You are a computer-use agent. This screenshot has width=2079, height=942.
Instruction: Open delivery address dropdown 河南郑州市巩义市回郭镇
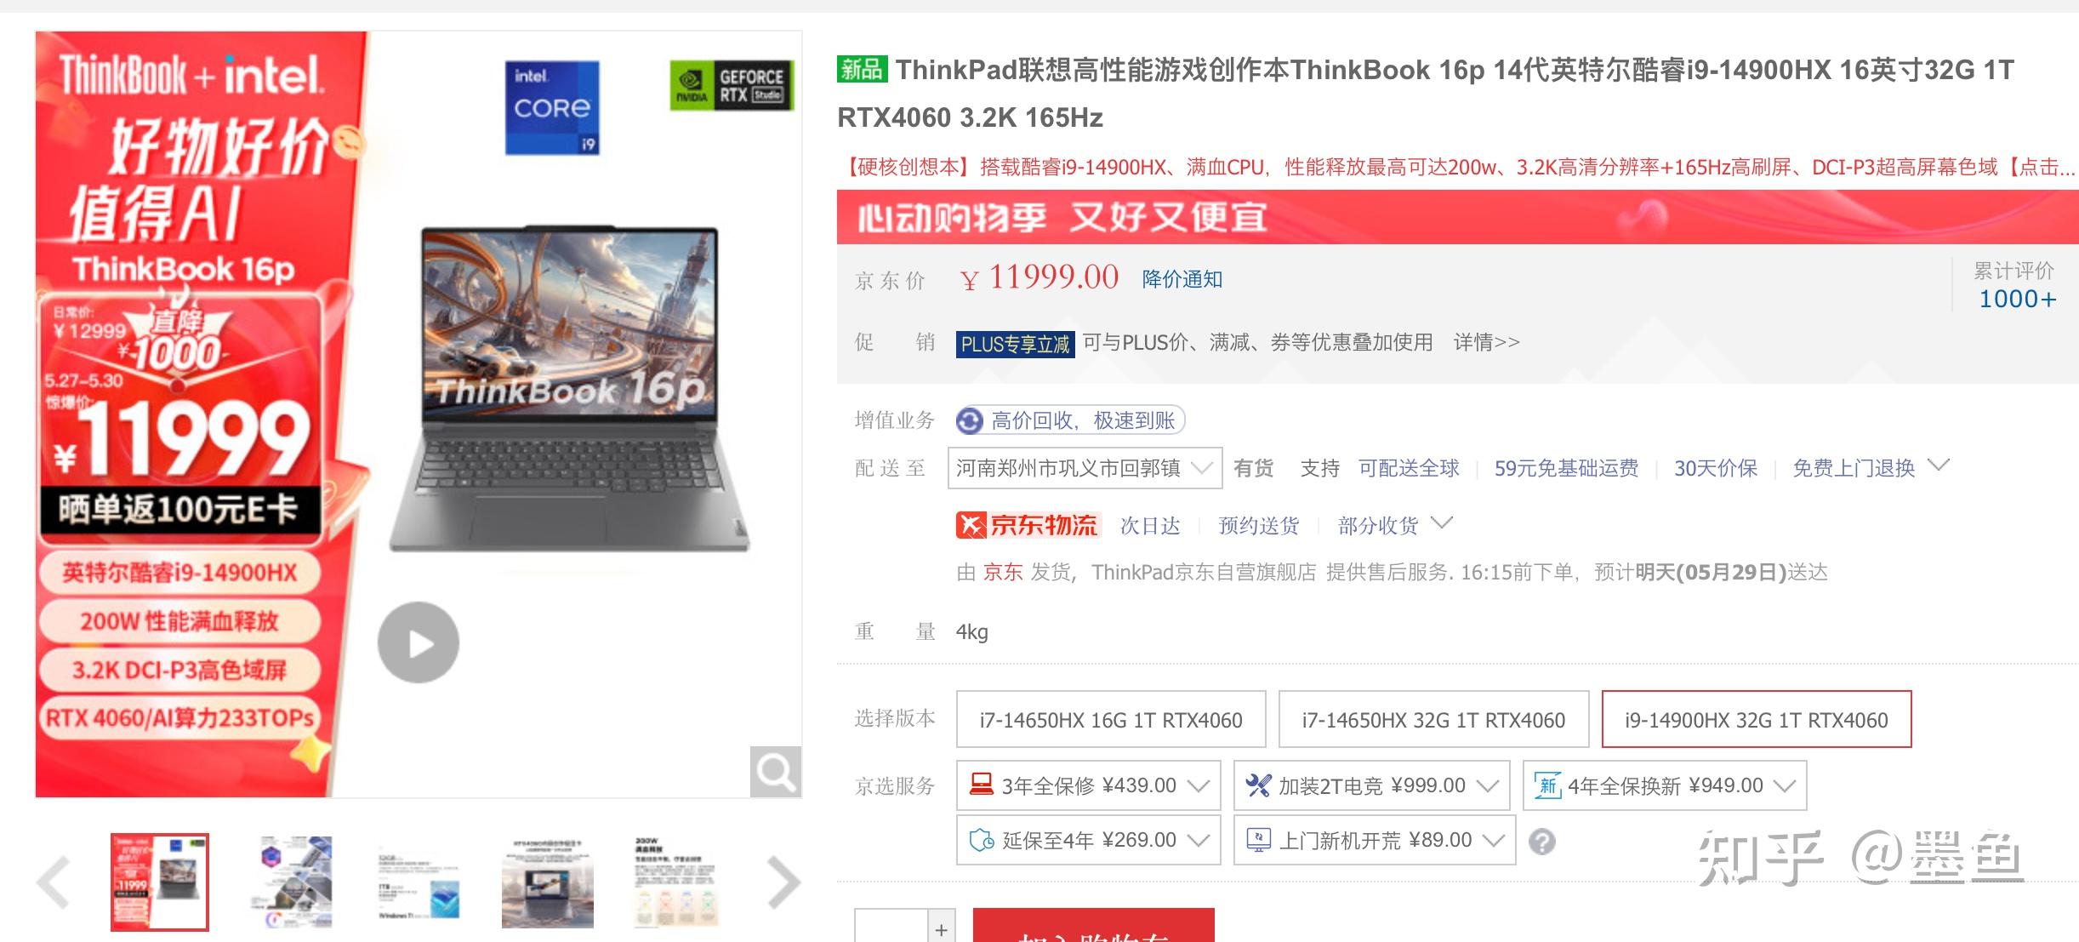click(1085, 468)
